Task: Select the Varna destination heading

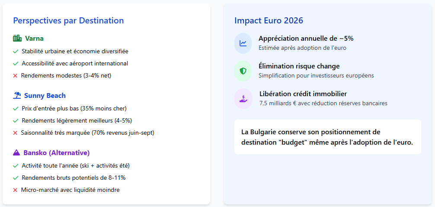Action: coord(34,38)
